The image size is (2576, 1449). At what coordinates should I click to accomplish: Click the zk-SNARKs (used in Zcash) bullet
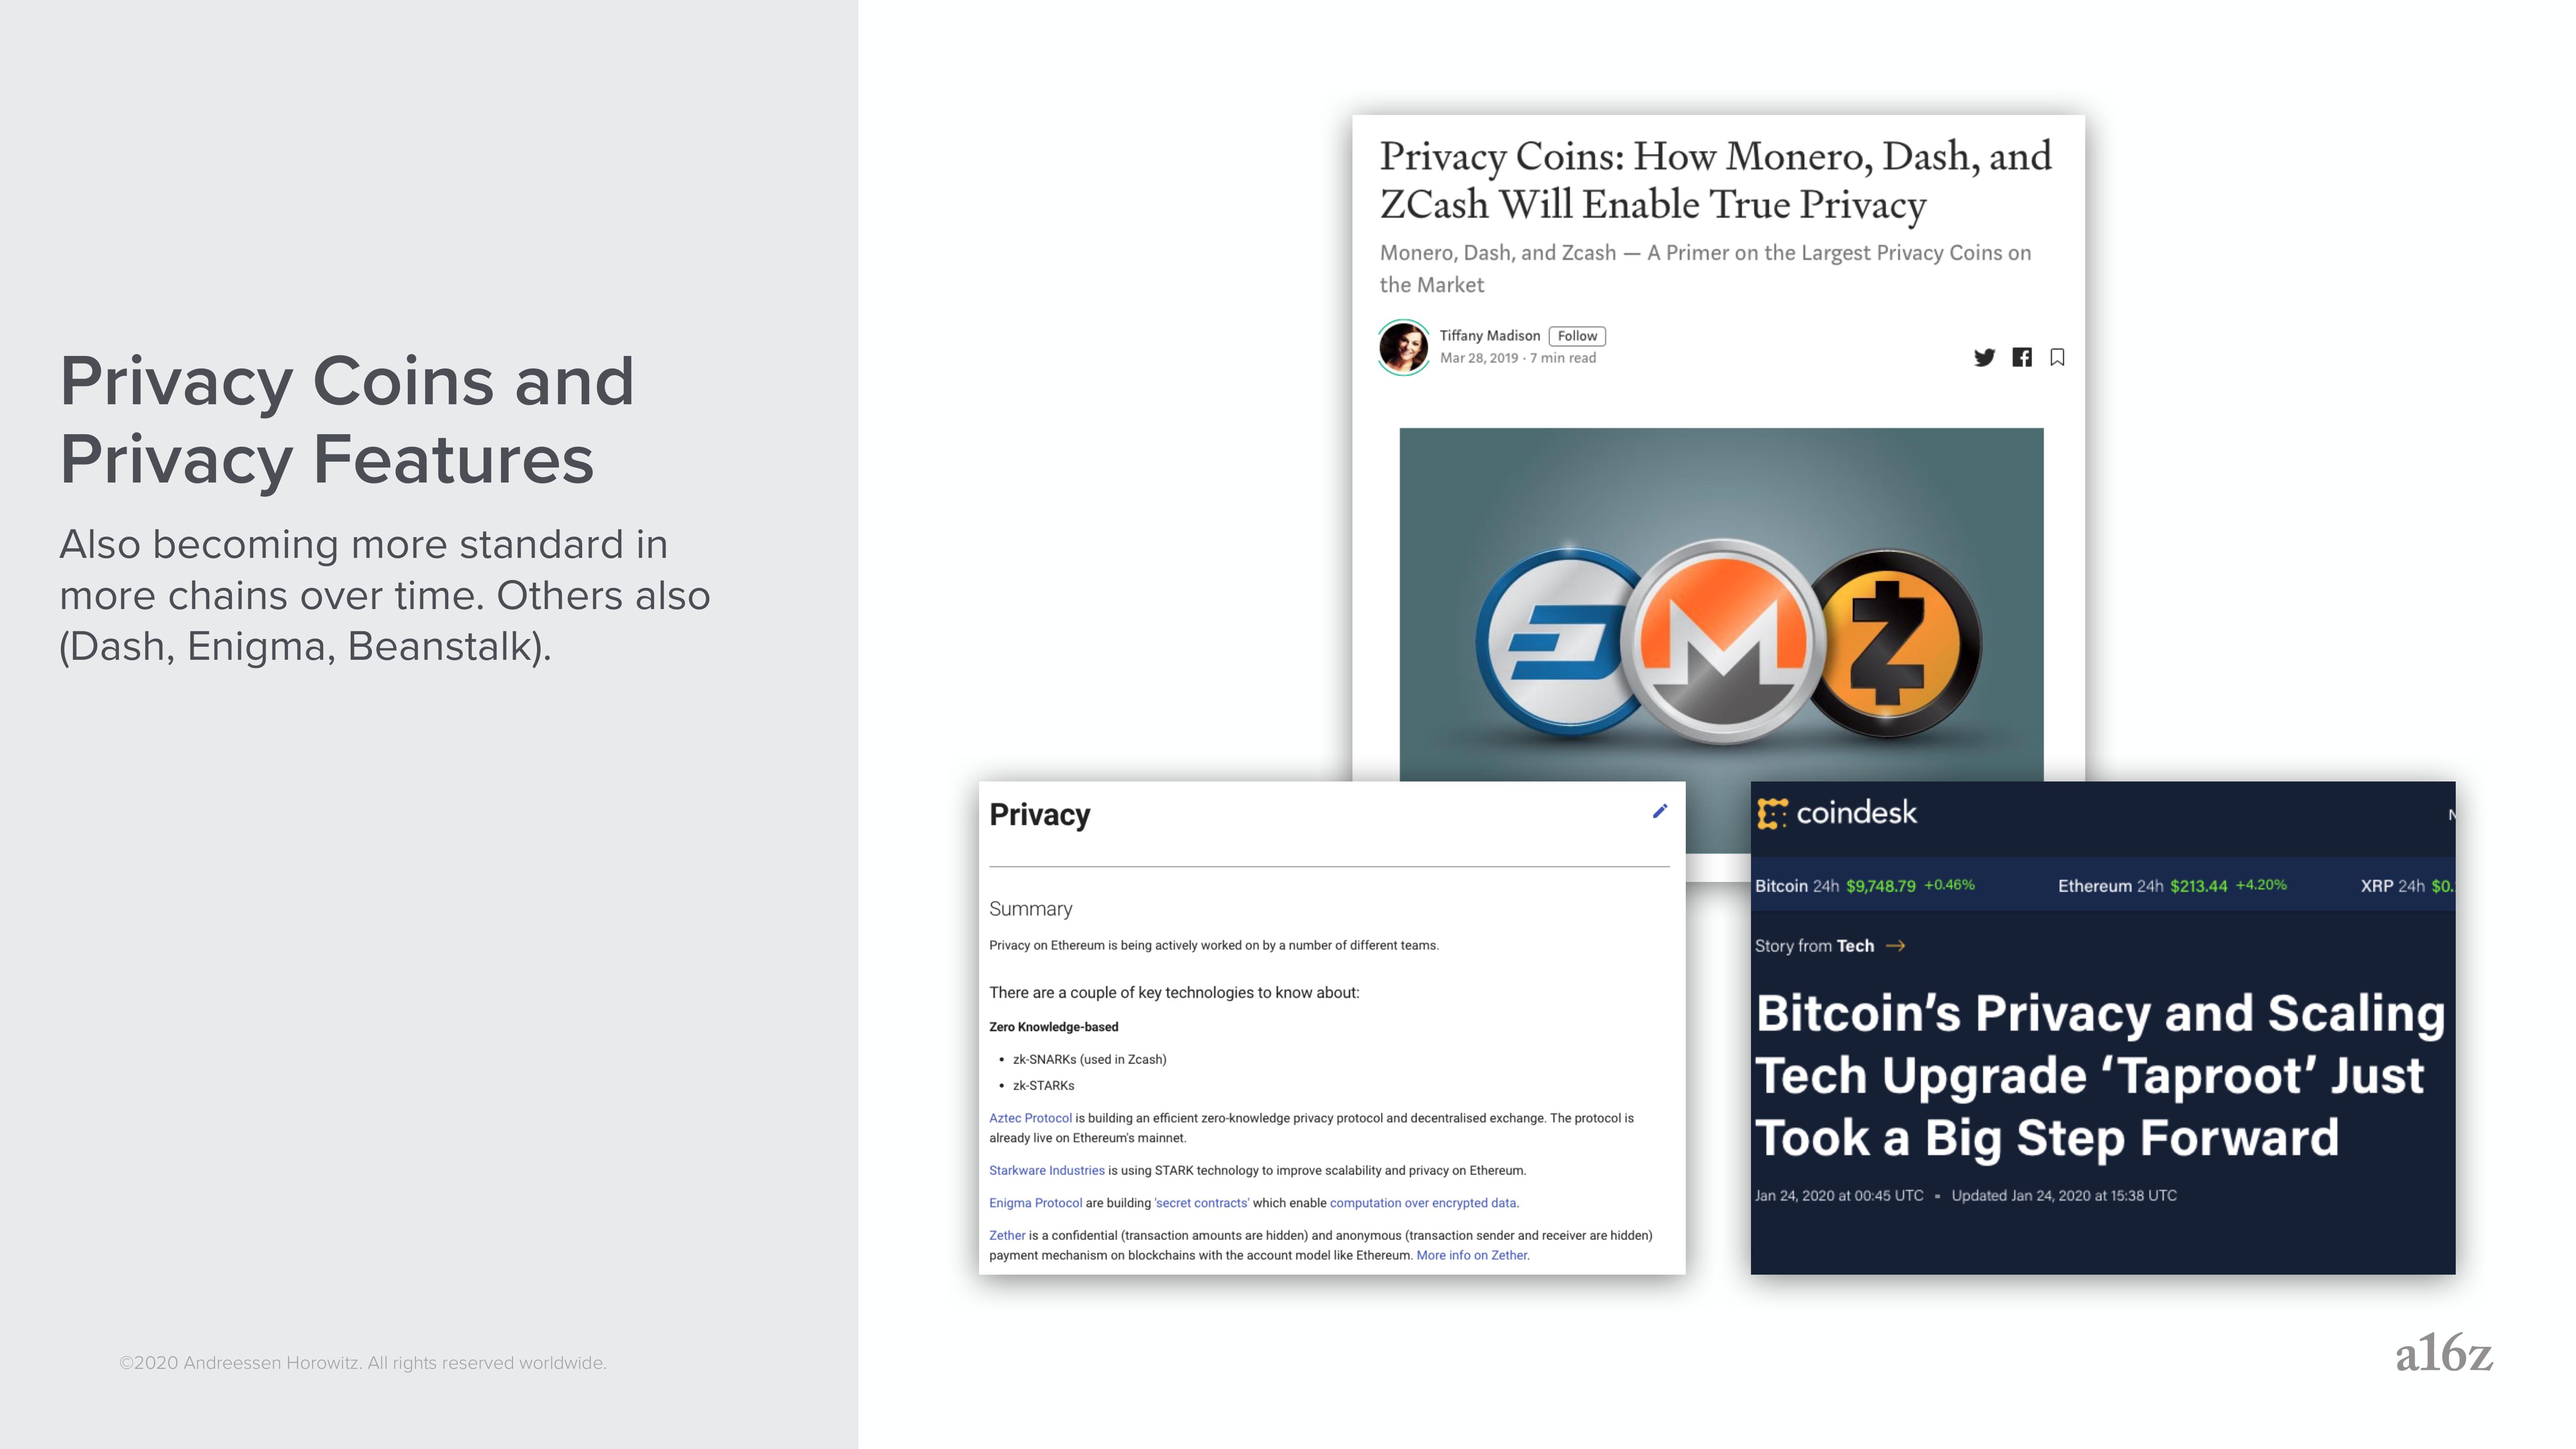(1089, 1059)
